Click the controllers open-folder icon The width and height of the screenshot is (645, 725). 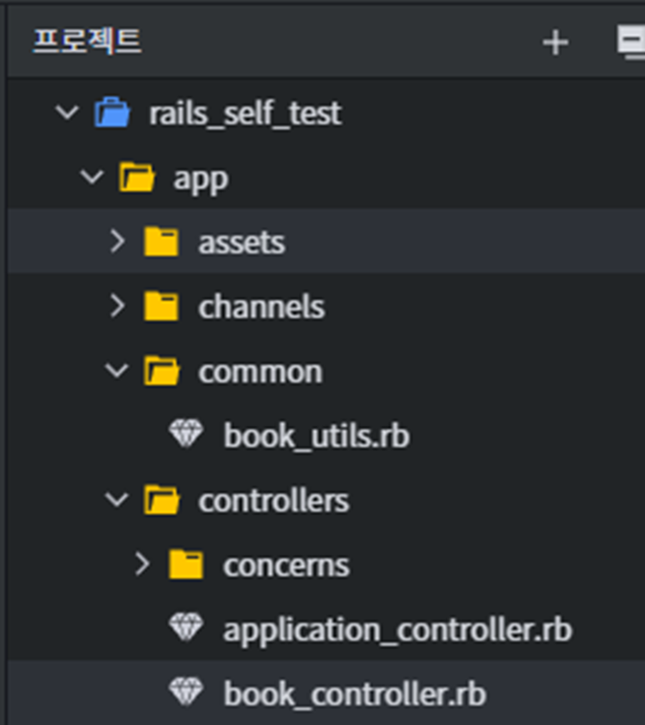[162, 500]
